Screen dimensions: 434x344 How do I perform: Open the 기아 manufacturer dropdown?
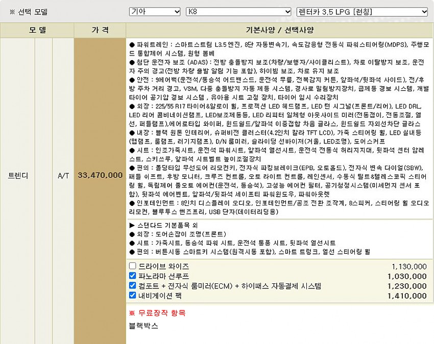pyautogui.click(x=155, y=11)
